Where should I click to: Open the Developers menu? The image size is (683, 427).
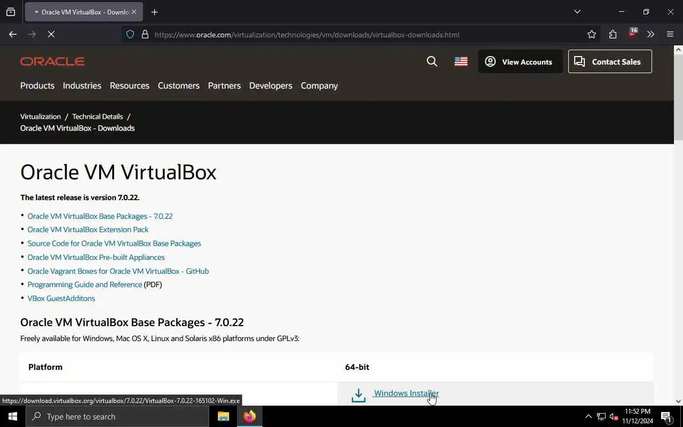tap(271, 85)
